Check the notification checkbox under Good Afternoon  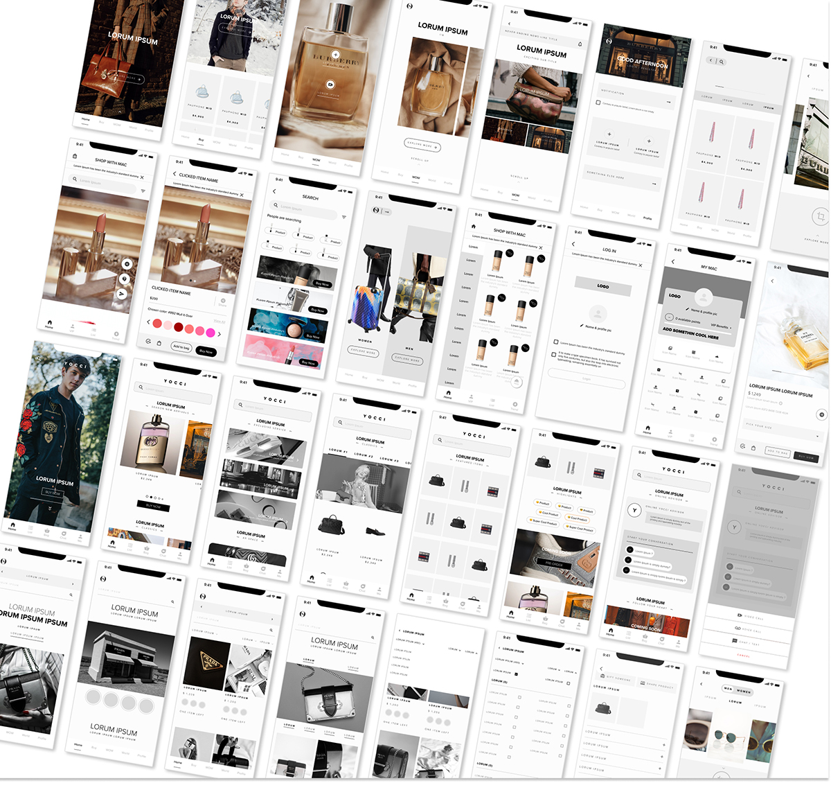pos(598,103)
